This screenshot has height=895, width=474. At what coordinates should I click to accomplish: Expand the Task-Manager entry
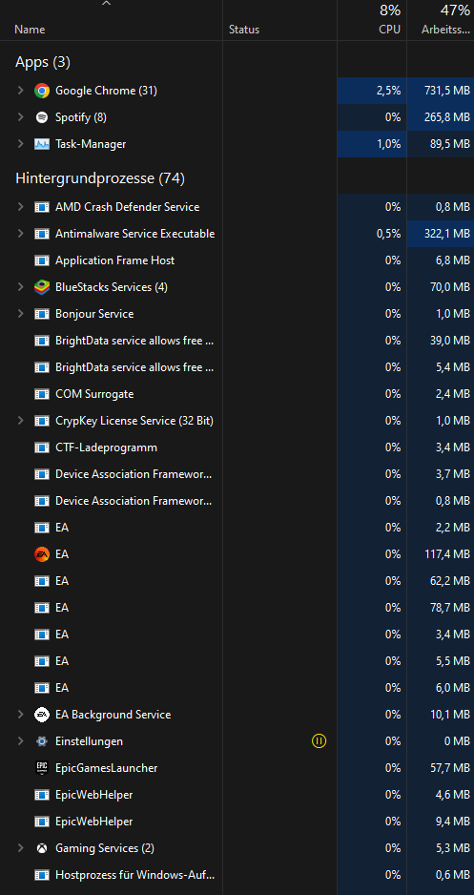[21, 144]
